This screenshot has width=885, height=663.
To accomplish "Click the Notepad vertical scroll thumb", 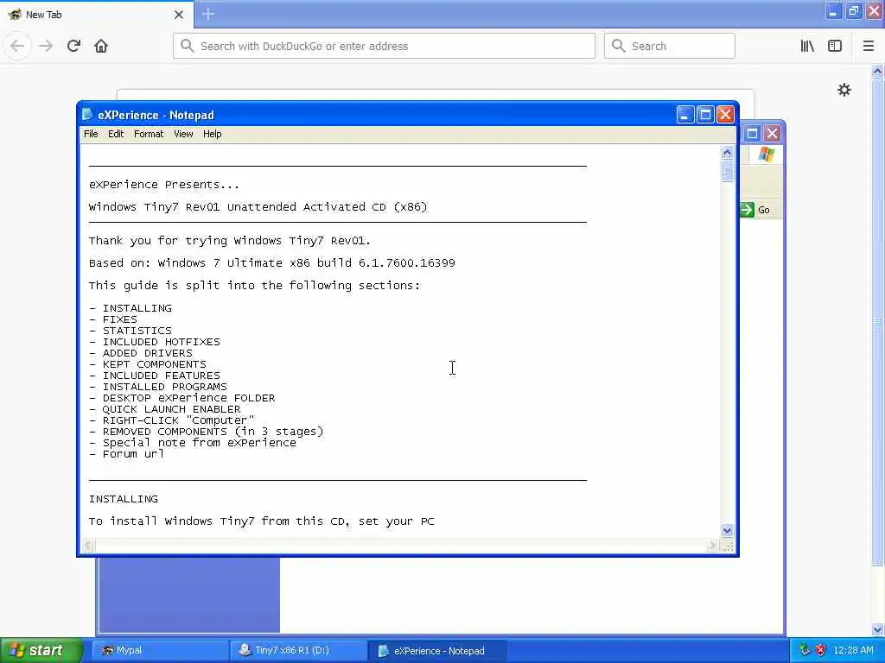I will pyautogui.click(x=727, y=172).
